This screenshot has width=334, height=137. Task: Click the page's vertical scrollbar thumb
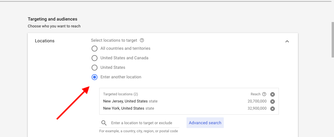333,39
